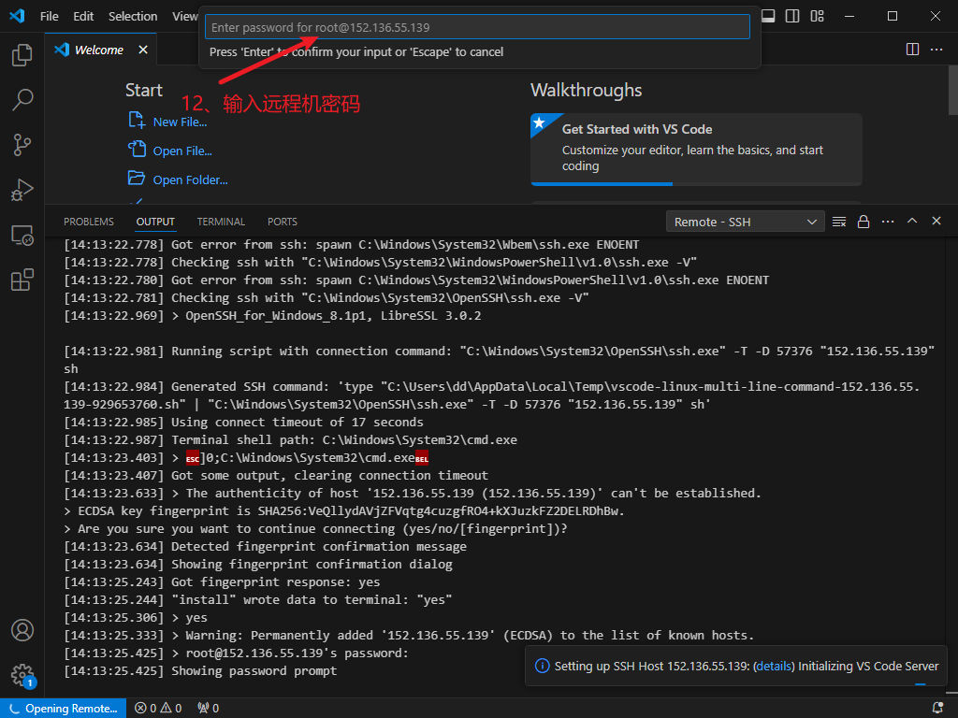Switch to the OUTPUT tab
Viewport: 958px width, 718px height.
[x=155, y=222]
